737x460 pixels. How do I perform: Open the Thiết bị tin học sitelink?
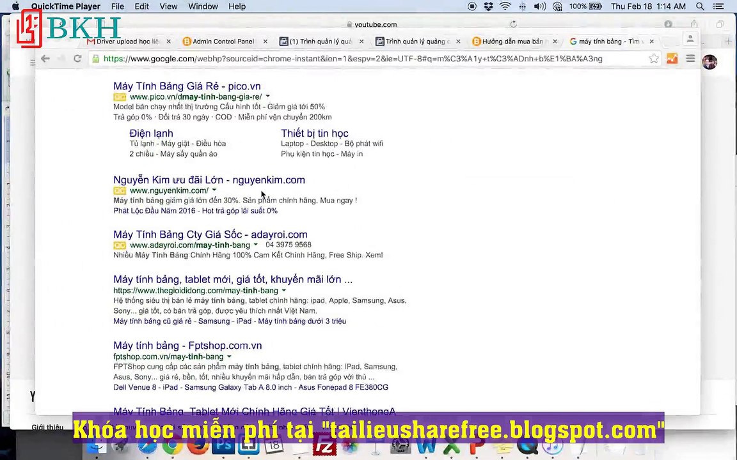(315, 134)
